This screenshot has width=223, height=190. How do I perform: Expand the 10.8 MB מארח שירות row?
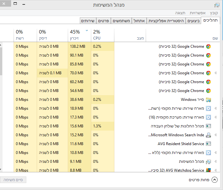tap(216, 153)
